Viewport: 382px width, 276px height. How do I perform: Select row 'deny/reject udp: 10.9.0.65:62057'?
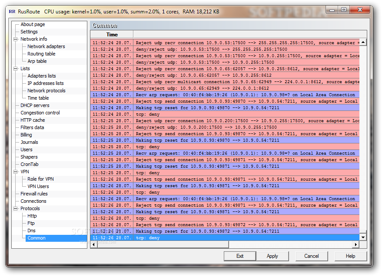[x=225, y=75]
